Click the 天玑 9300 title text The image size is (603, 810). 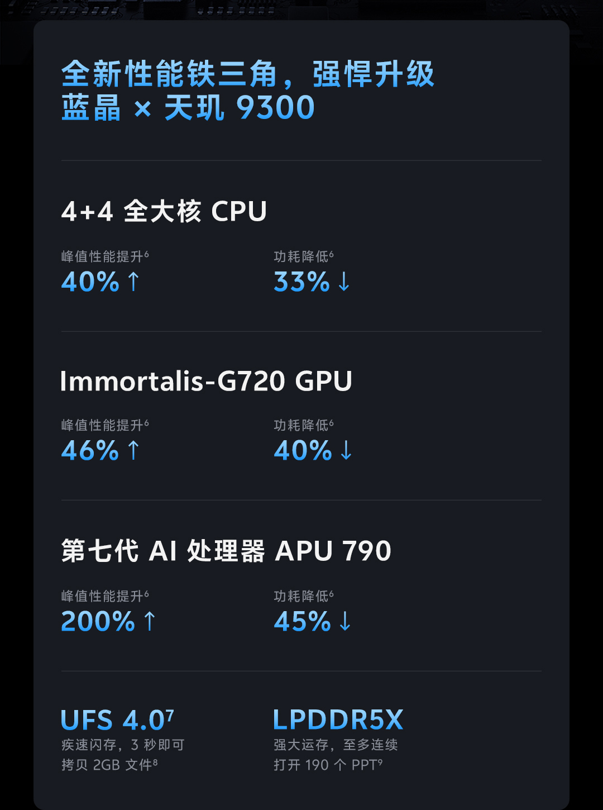click(x=240, y=108)
